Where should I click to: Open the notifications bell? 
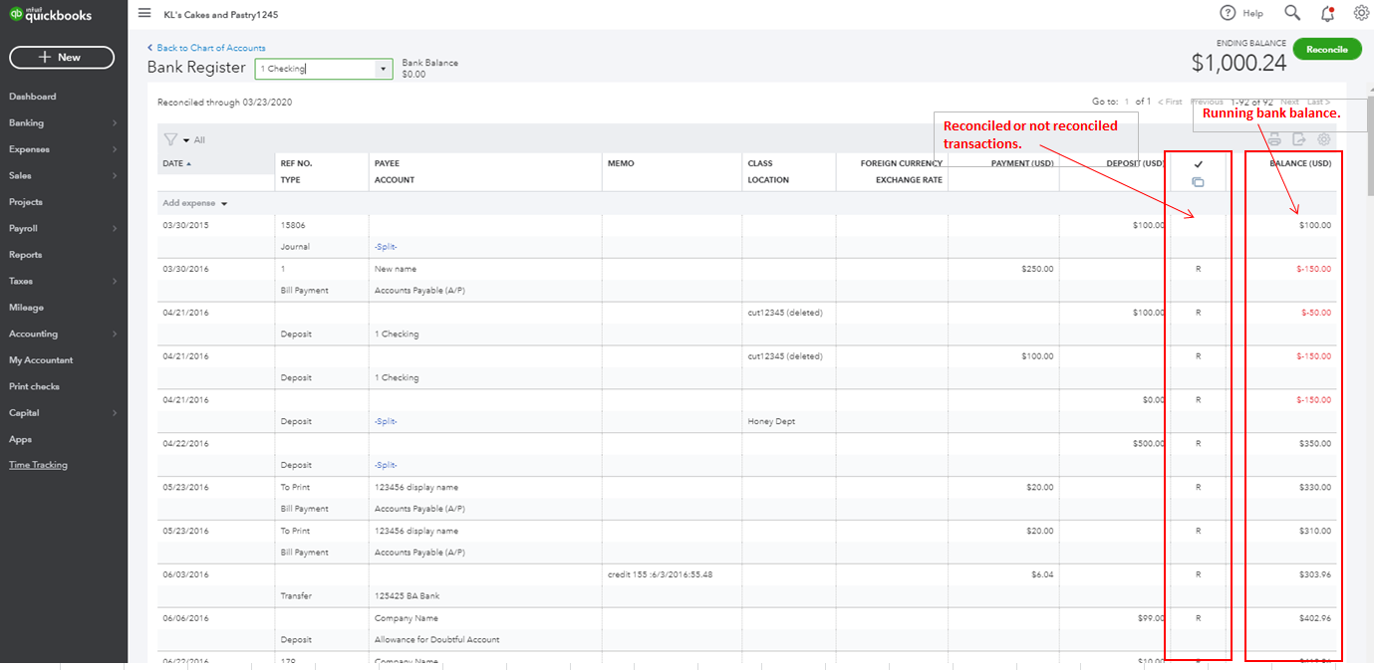point(1327,13)
